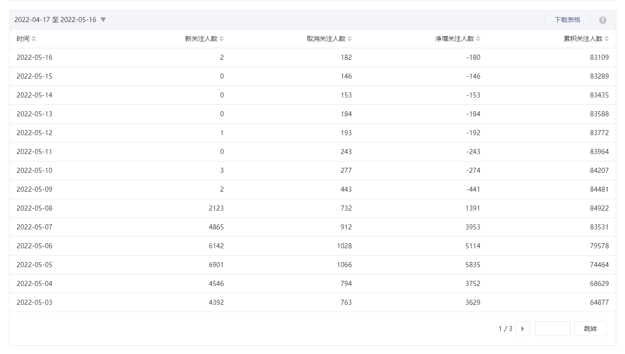This screenshot has width=625, height=354.
Task: Open the date range dropdown 2022-04-17 至 2022-05-16
Action: [60, 20]
